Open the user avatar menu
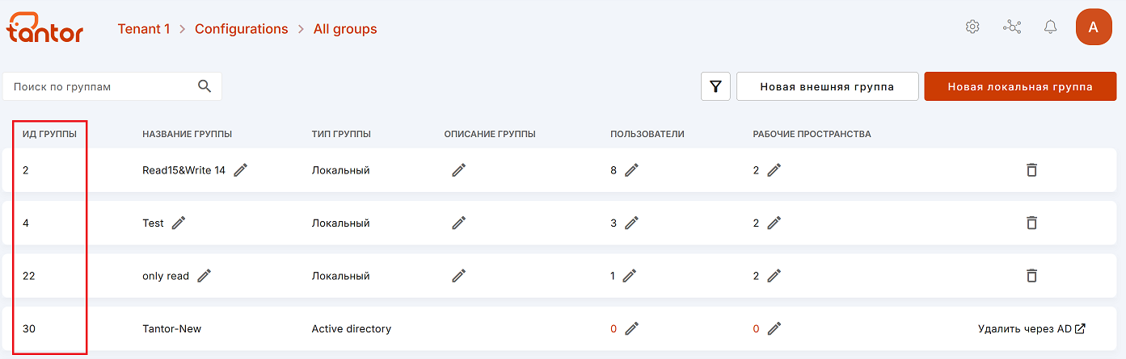Image resolution: width=1126 pixels, height=359 pixels. [x=1093, y=27]
